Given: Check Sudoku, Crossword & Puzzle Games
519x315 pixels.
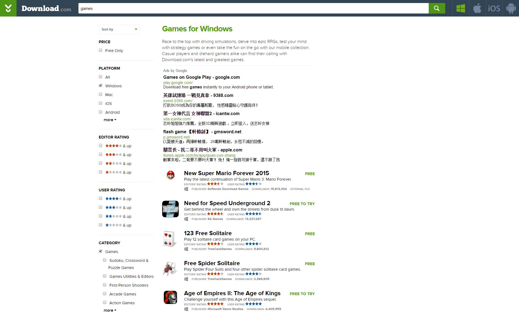Looking at the screenshot, I should coord(105,260).
